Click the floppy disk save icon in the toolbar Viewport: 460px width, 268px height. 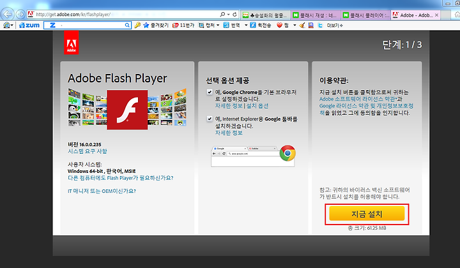coord(311,26)
